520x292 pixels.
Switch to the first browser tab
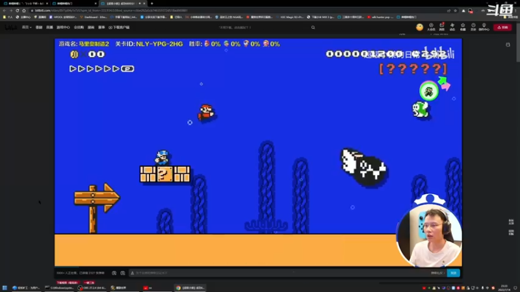(25, 3)
